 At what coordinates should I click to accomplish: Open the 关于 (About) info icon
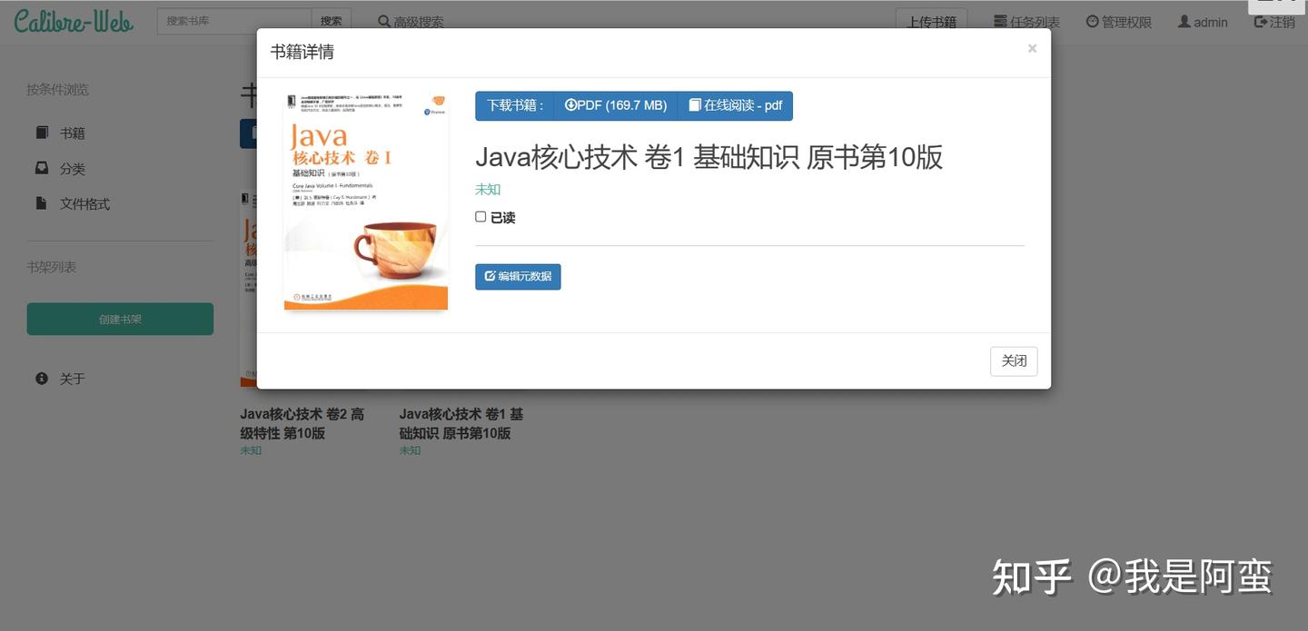pyautogui.click(x=41, y=377)
